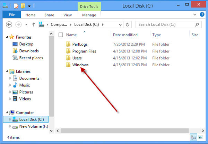Click the Windows folder name
This screenshot has height=144, width=208.
click(x=80, y=65)
